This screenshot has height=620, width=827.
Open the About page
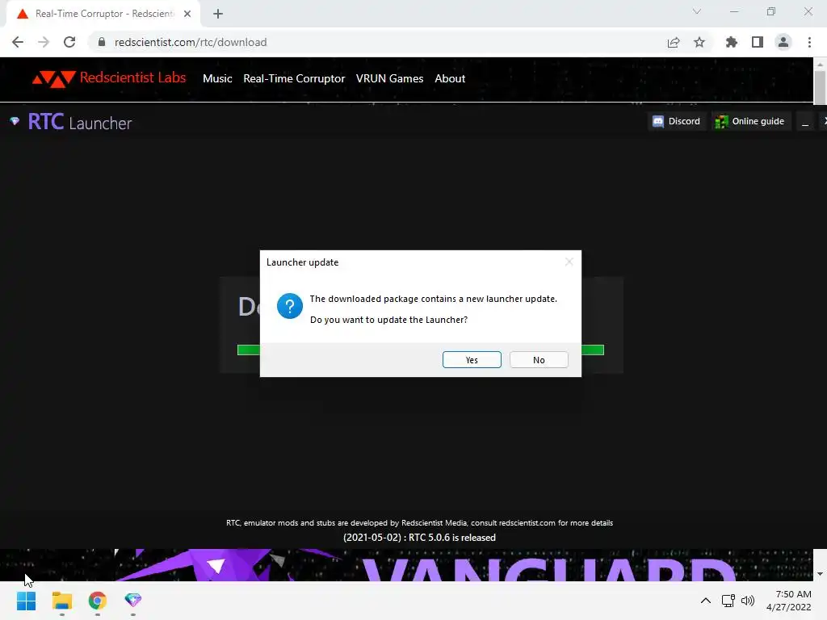(449, 78)
